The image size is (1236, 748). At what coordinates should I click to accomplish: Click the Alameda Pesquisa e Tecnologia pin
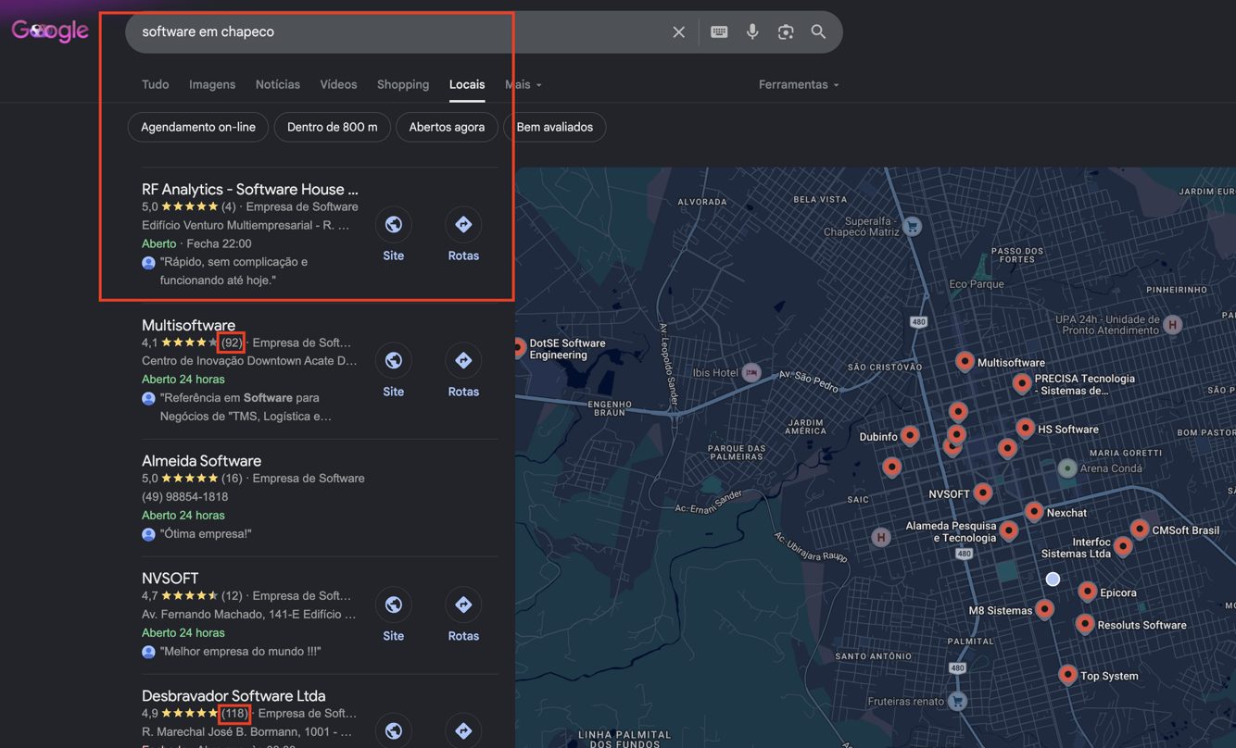pos(1009,530)
